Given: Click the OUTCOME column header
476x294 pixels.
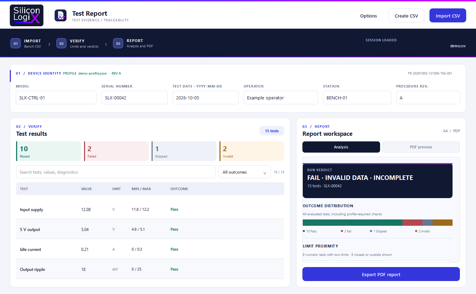Looking at the screenshot, I should (179, 189).
